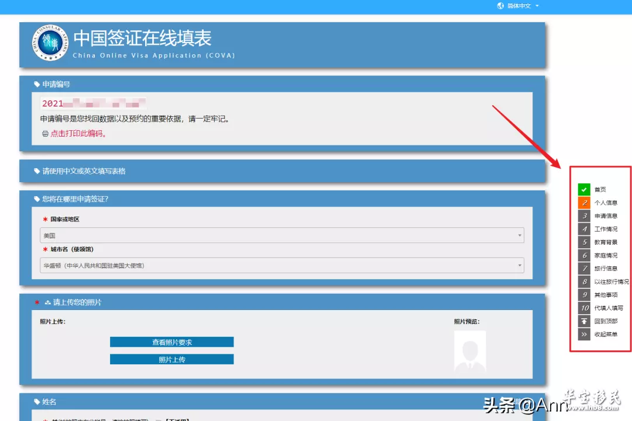Viewport: 632px width, 421px height.
Task: Click the China Consular Affairs logo
Action: coord(50,43)
